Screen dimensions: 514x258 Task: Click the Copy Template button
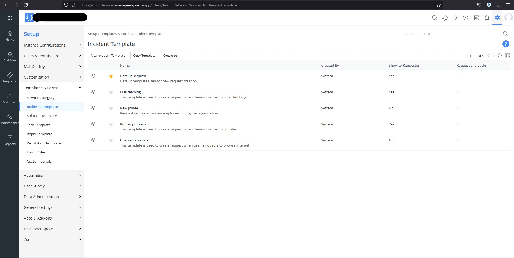(x=144, y=56)
